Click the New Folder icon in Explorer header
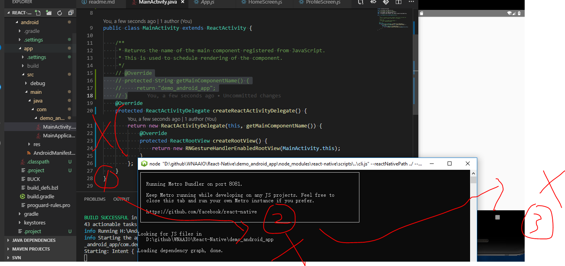This screenshot has width=565, height=266. [49, 13]
